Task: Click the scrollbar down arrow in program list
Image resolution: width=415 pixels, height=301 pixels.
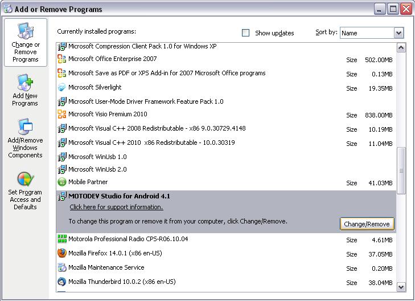Action: click(401, 287)
